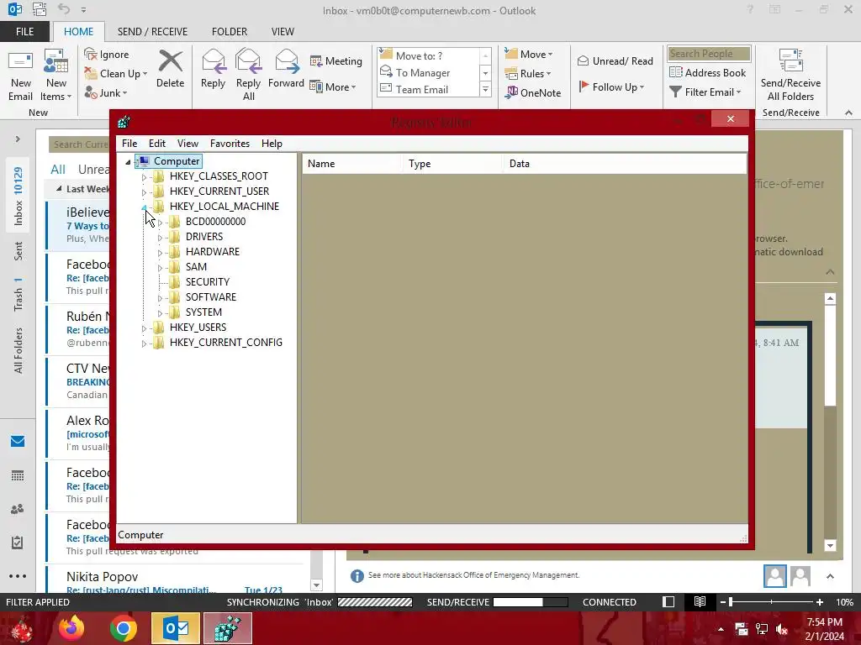Select the SECURITY key
This screenshot has width=861, height=645.
[208, 282]
